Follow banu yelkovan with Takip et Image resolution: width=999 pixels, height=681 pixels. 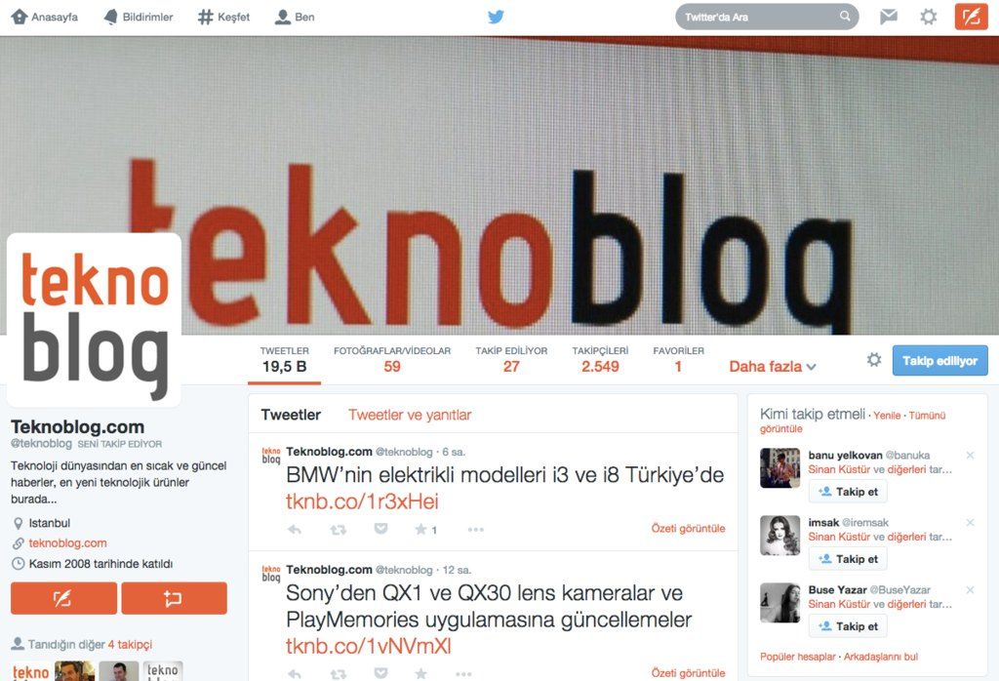coord(848,492)
